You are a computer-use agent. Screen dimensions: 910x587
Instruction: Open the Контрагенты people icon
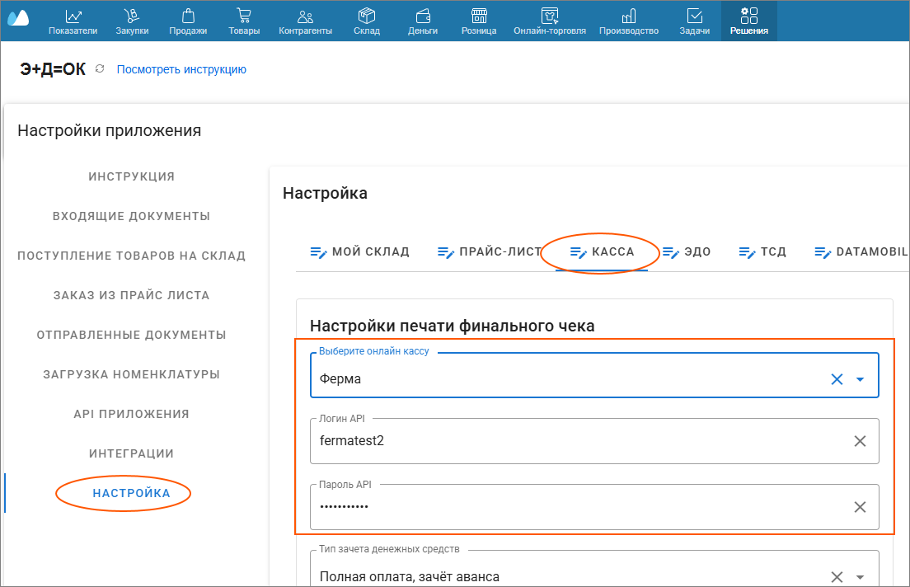coord(305,16)
